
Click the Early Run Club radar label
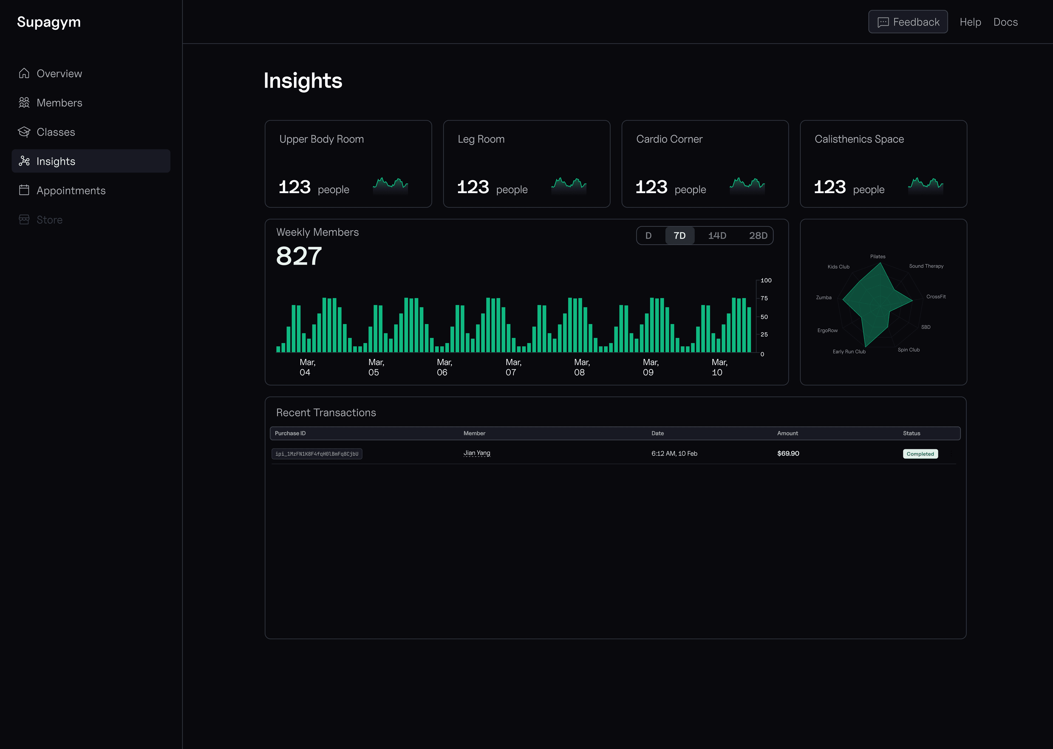(x=849, y=351)
